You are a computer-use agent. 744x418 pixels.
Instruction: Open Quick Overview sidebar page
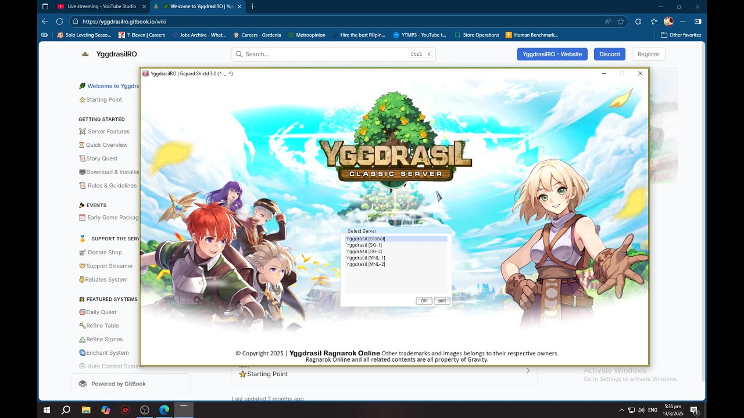103,145
